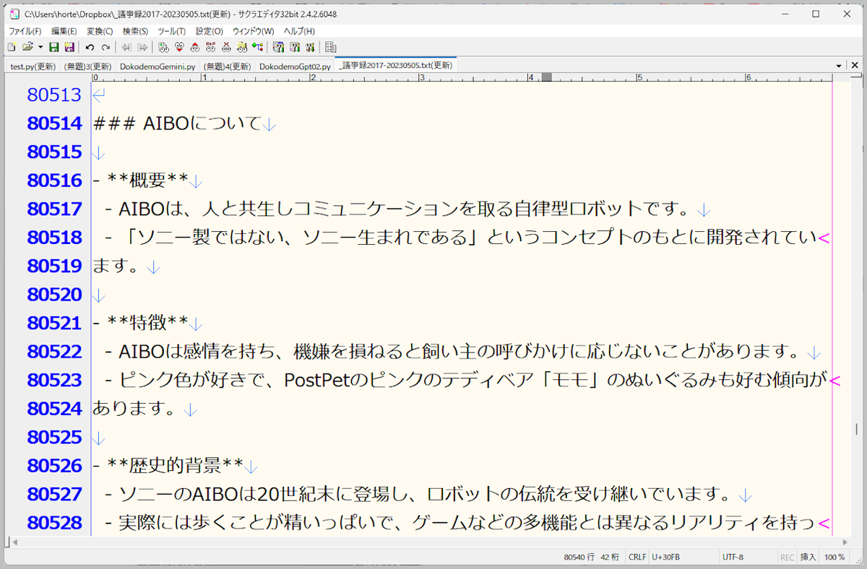Expand the recent files arrow beside Open
The height and width of the screenshot is (569, 867).
click(x=40, y=47)
